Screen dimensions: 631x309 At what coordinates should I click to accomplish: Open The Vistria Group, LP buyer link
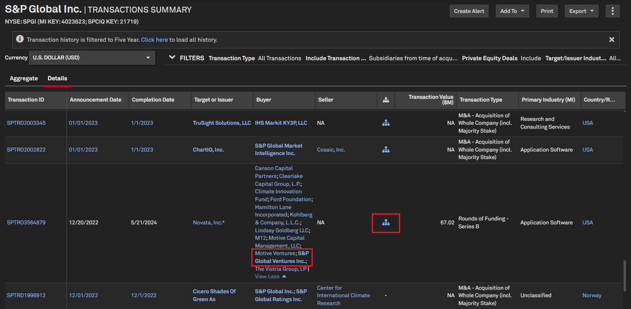(x=280, y=269)
